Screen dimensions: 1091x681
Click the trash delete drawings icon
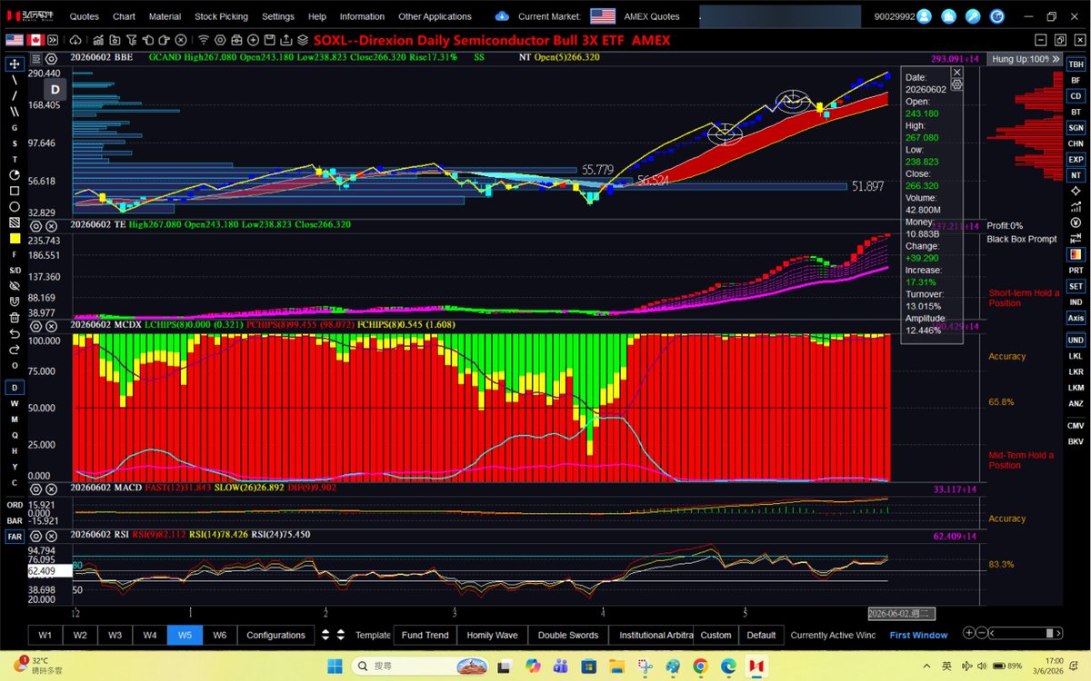click(15, 318)
